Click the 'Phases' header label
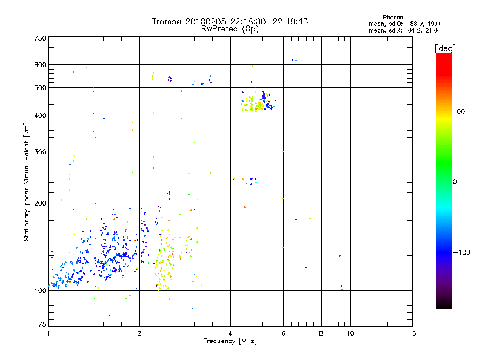Image resolution: width=485 pixels, height=363 pixels. 392,18
